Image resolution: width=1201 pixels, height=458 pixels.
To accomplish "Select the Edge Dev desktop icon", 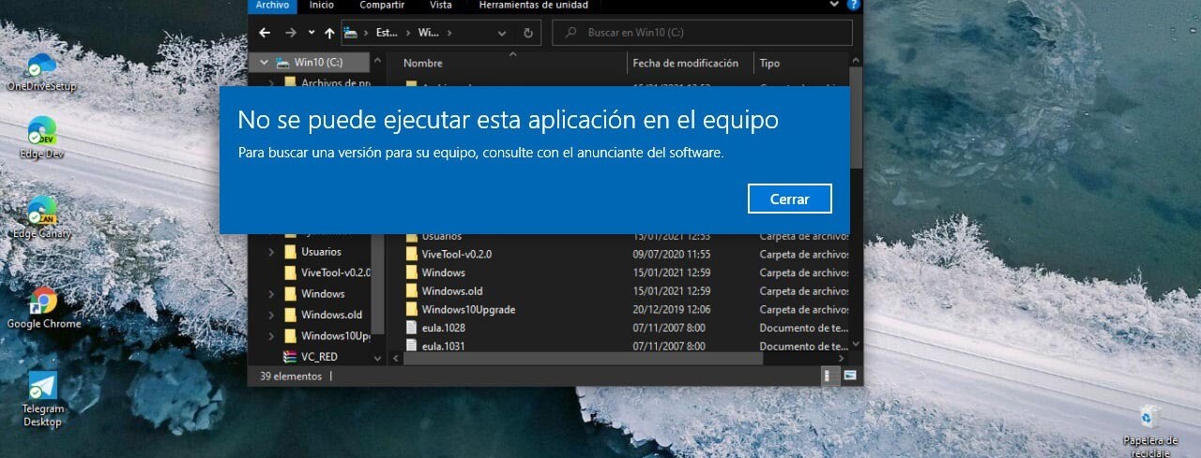I will [41, 135].
